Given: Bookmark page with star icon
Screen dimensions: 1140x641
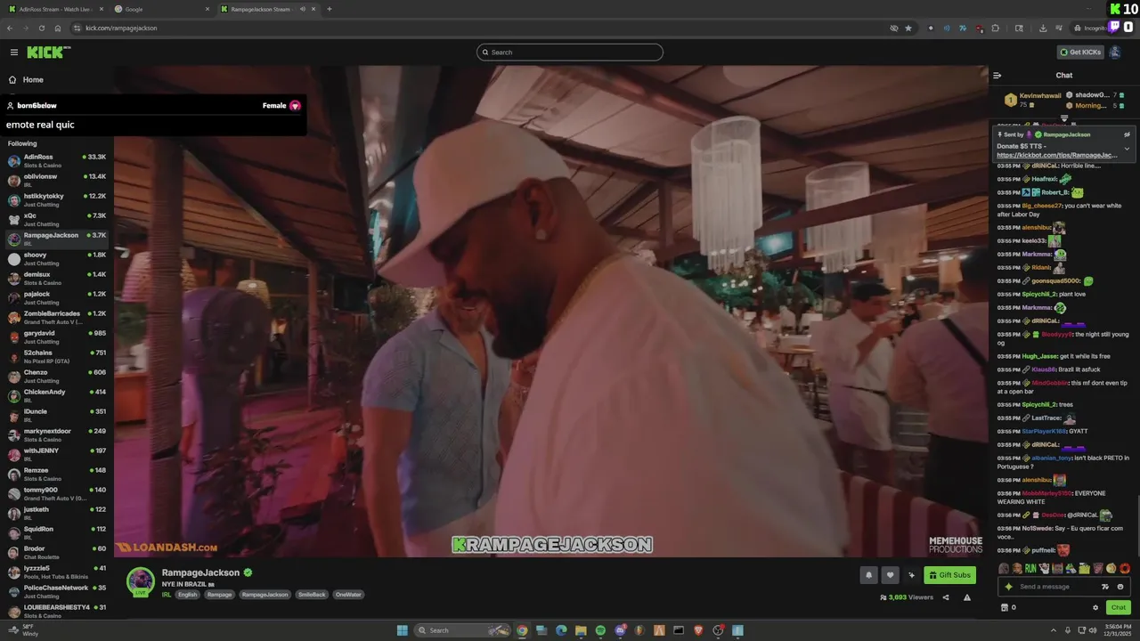Looking at the screenshot, I should 908,28.
